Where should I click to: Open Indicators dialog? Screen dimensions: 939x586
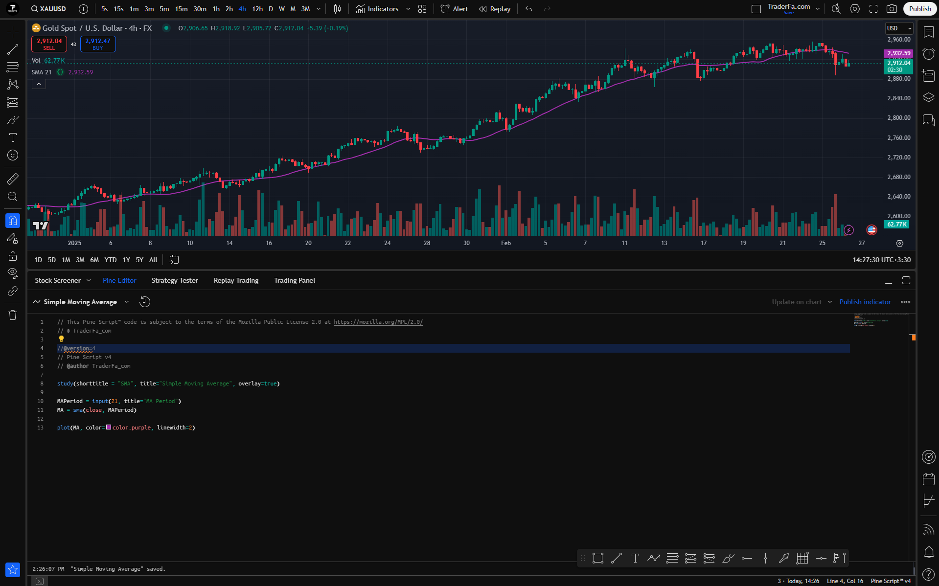(377, 9)
